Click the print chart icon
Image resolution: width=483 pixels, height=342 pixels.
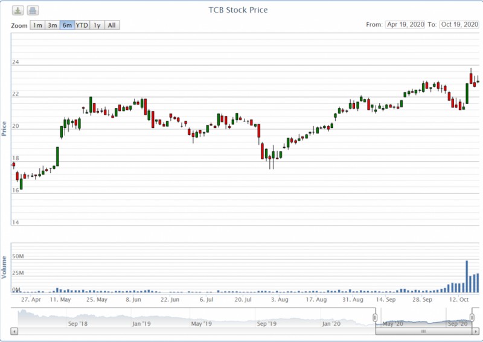[x=33, y=10]
